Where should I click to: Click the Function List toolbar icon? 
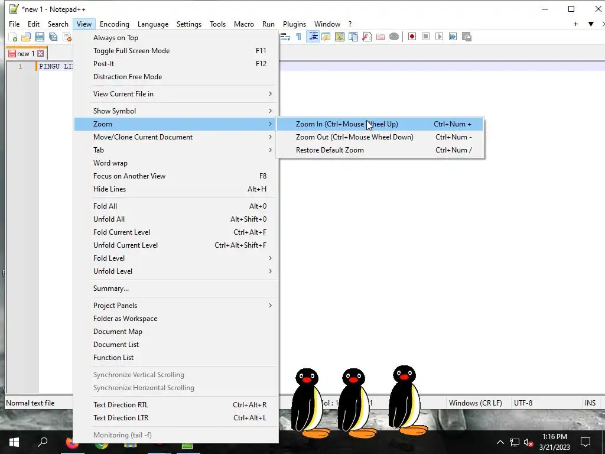(366, 37)
